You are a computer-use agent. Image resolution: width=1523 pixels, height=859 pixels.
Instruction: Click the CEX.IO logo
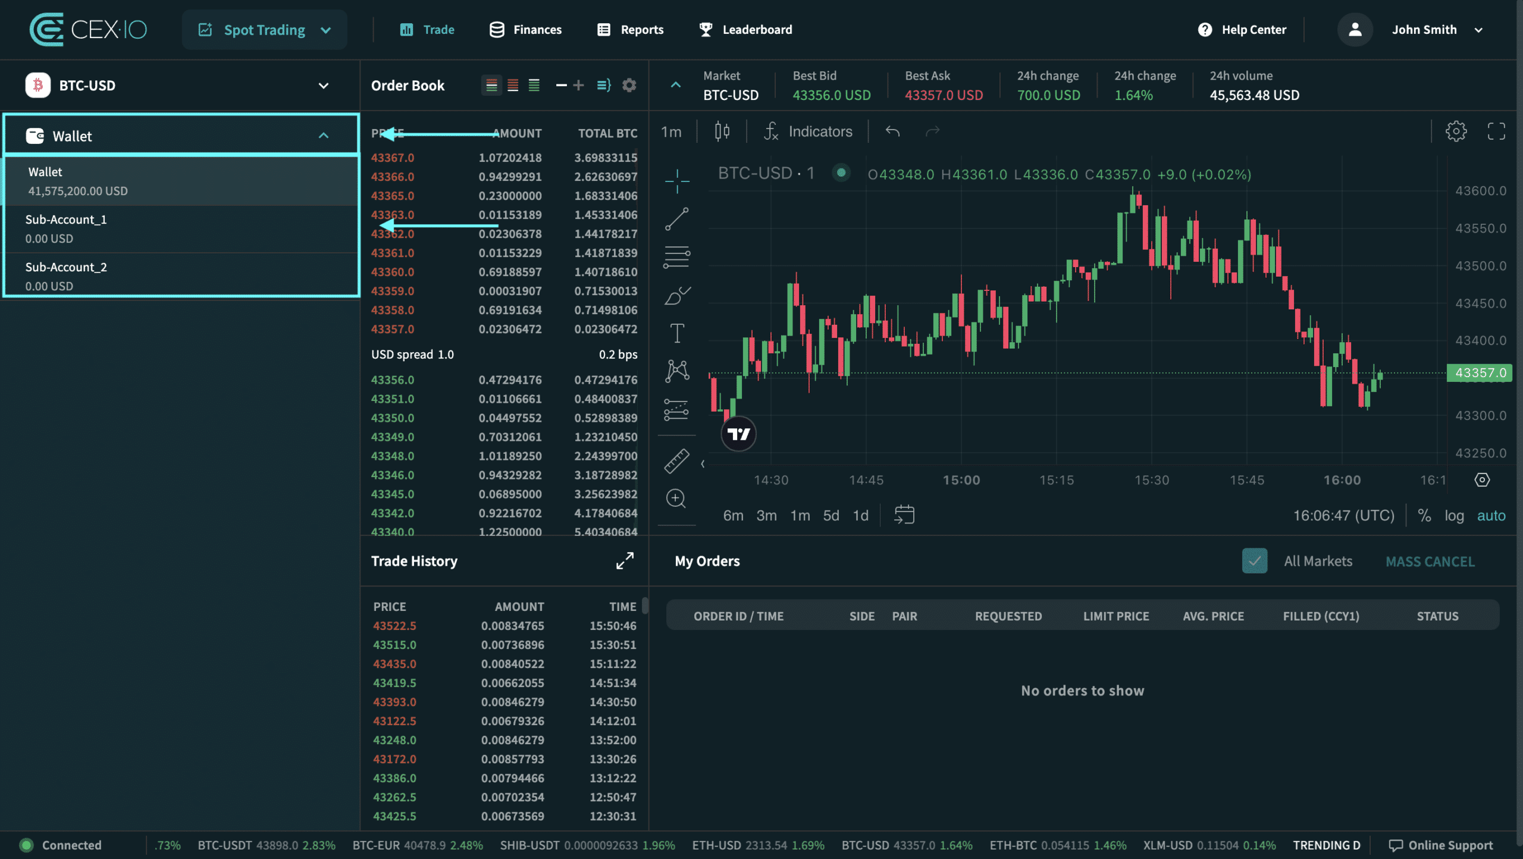[88, 29]
